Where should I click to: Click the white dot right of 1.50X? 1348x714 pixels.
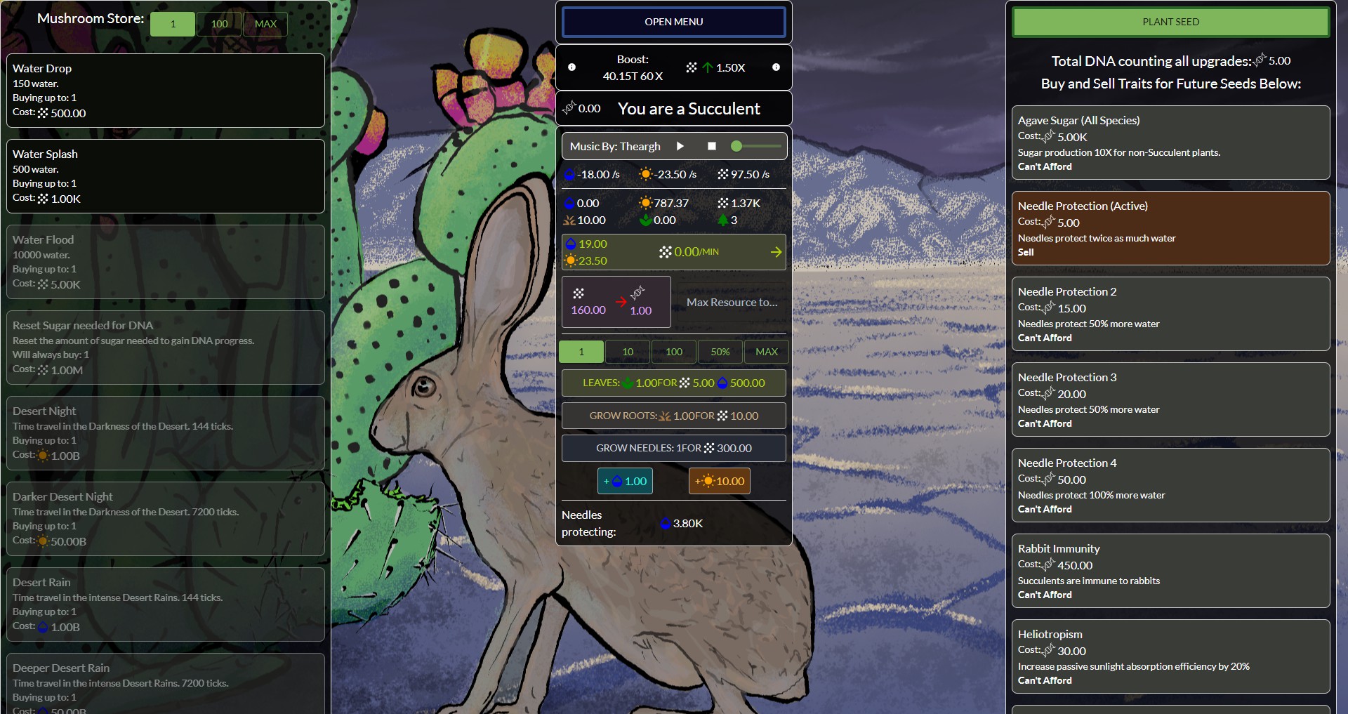[x=776, y=67]
